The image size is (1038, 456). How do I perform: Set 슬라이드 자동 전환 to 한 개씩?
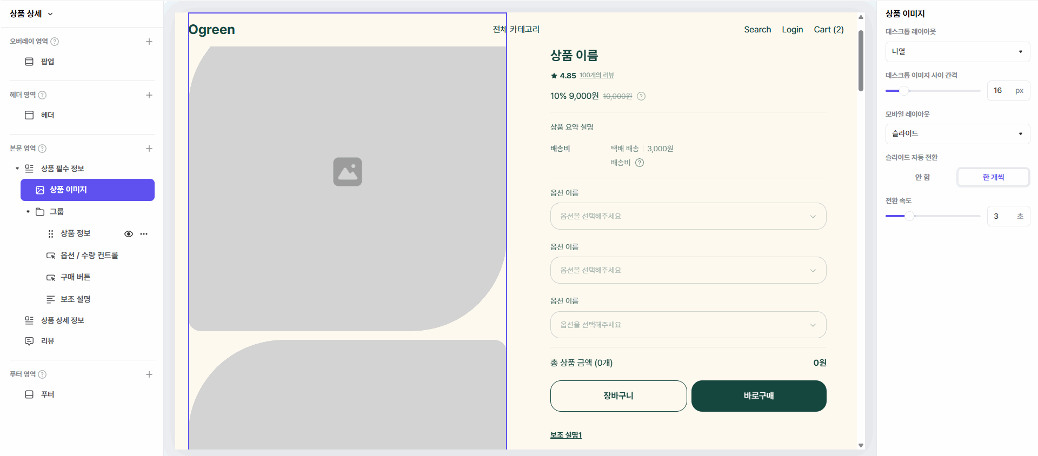coord(993,177)
